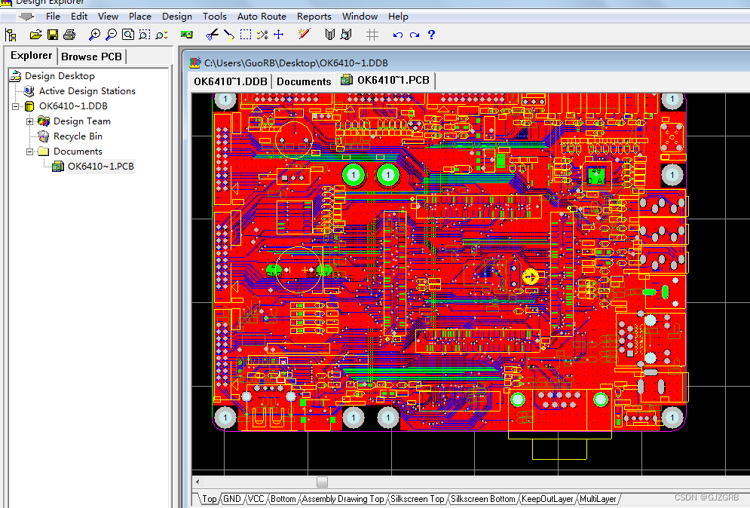Switch to Silkscreen Bottom layer tab
This screenshot has width=750, height=508.
pyautogui.click(x=482, y=499)
